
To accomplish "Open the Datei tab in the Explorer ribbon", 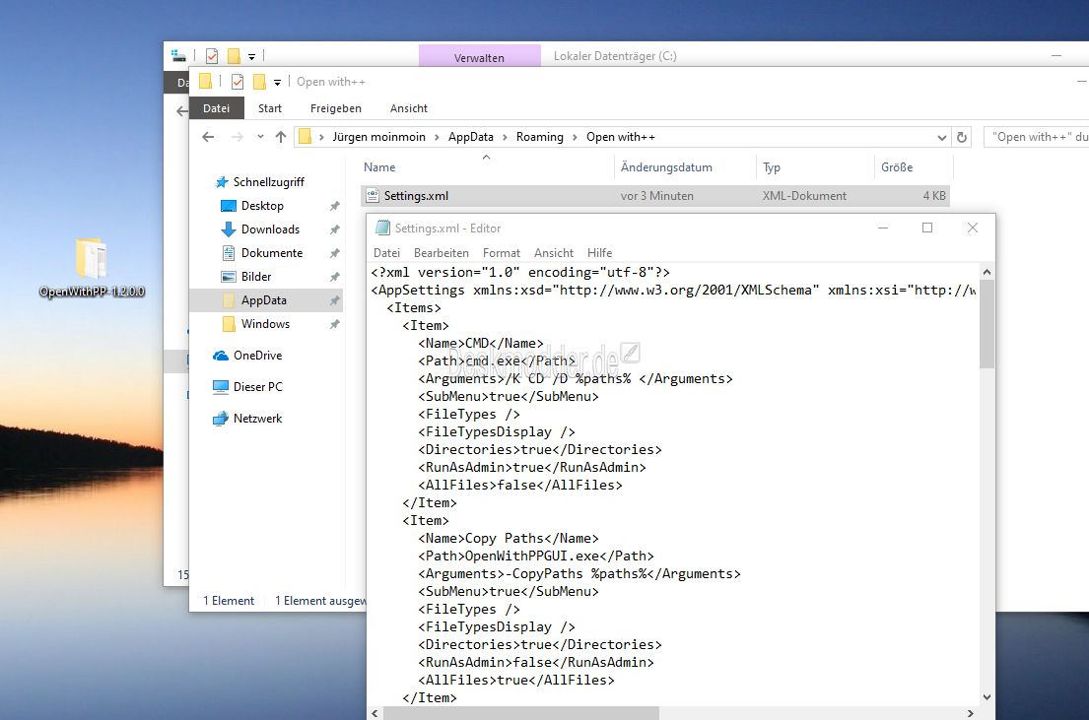I will (216, 108).
